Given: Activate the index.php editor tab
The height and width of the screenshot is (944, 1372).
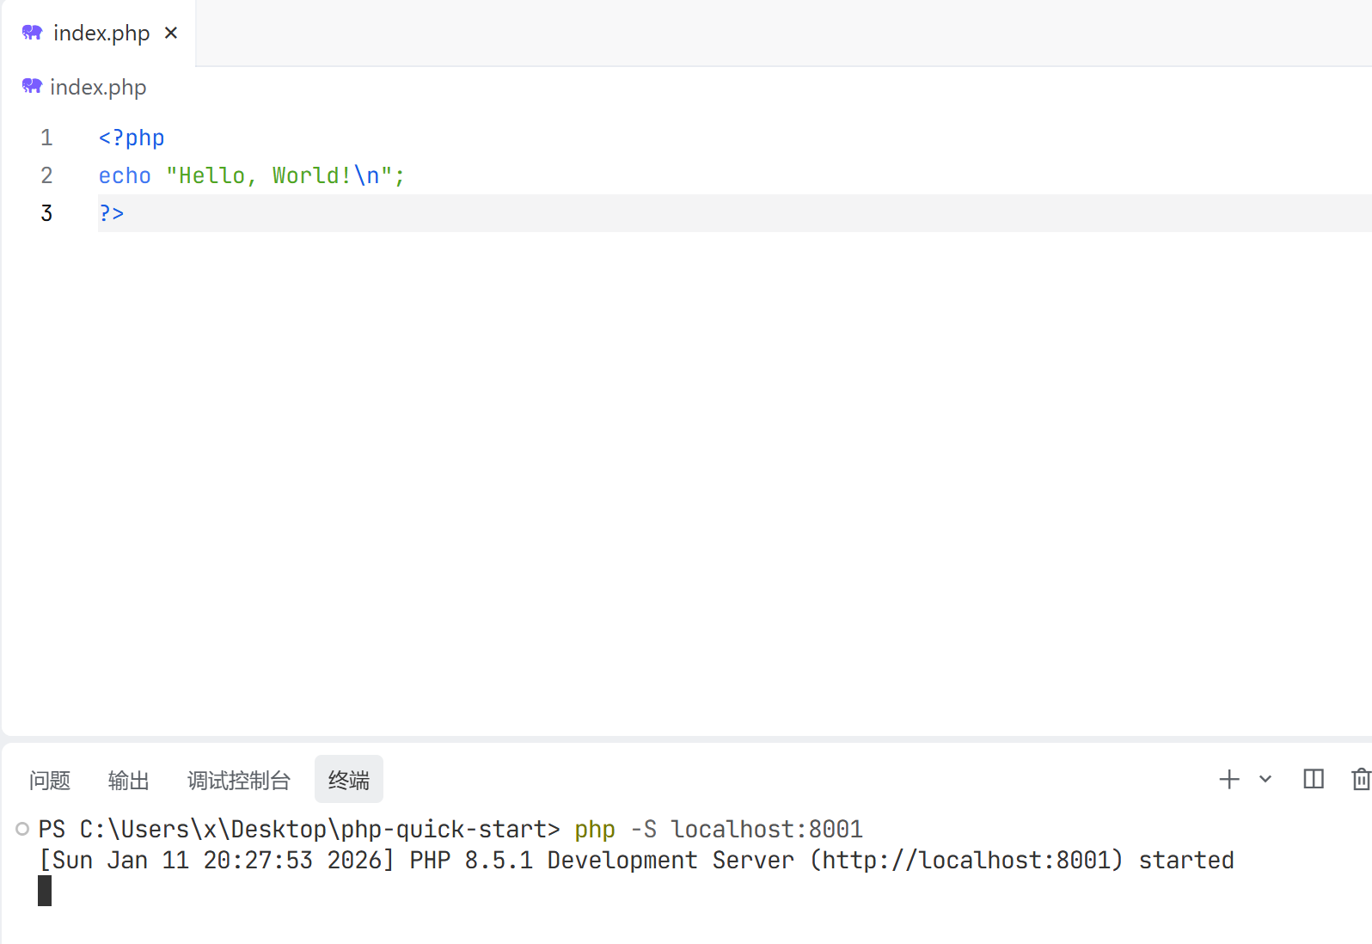Looking at the screenshot, I should [101, 33].
